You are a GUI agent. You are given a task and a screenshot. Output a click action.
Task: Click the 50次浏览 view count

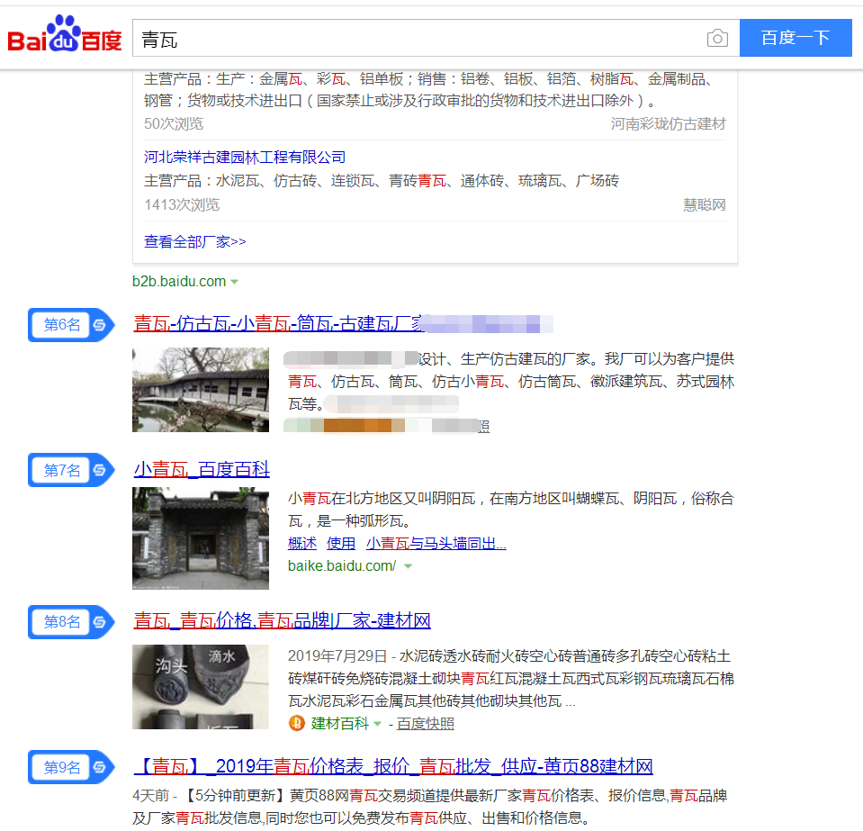174,124
